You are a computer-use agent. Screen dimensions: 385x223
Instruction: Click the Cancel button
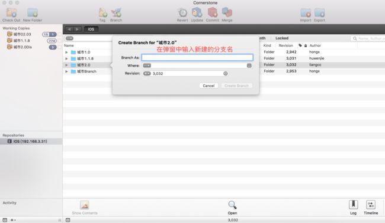point(208,86)
